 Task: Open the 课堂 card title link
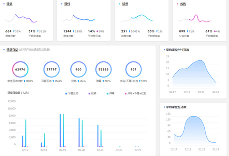point(9,4)
